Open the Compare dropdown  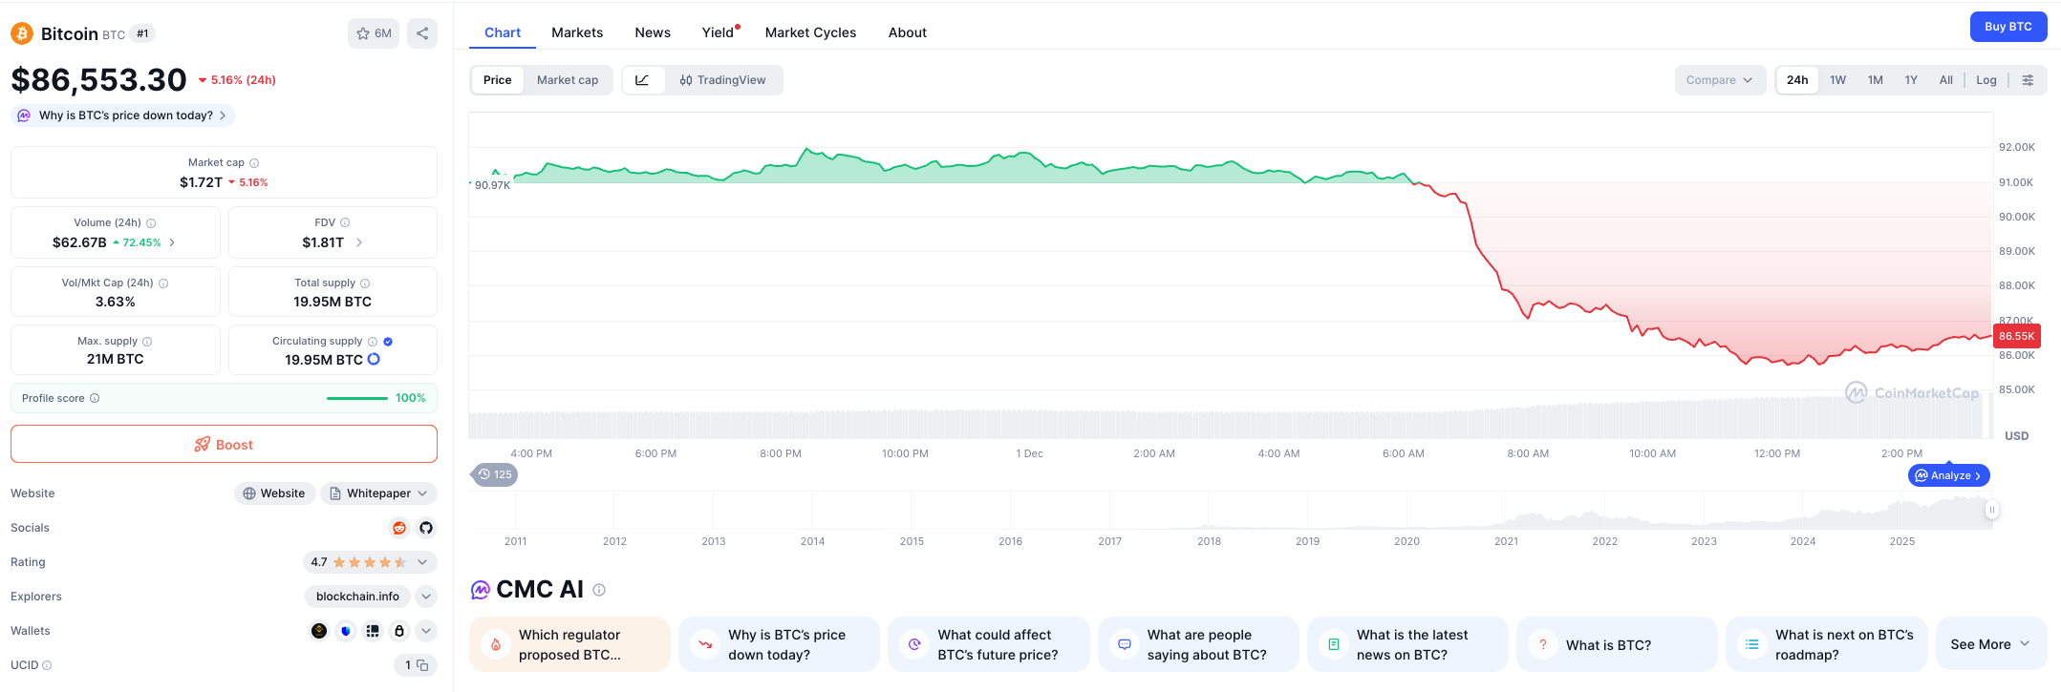point(1719,80)
